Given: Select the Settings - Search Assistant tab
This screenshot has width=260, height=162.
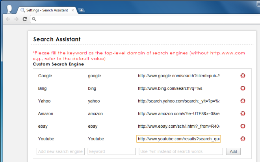Looking at the screenshot, I should (47, 10).
